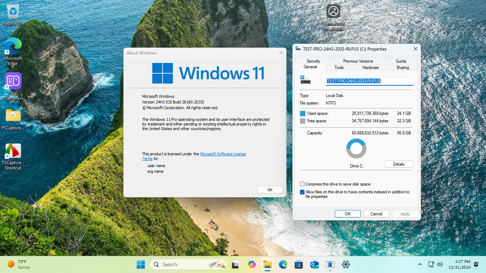Switch to the Sharing tab
This screenshot has width=486, height=273.
click(402, 67)
